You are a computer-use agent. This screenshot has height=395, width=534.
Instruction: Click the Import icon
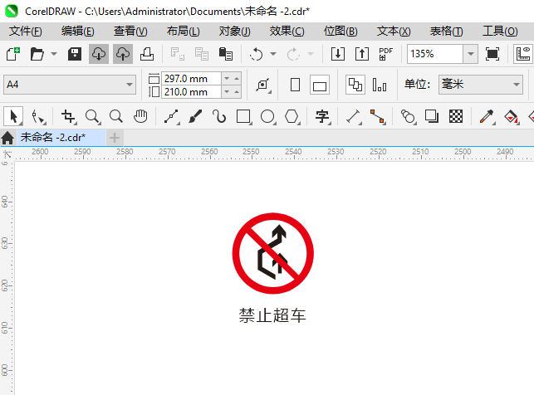338,54
